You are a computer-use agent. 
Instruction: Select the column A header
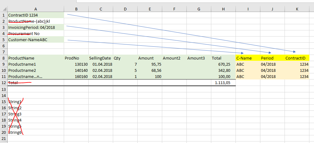point(36,9)
